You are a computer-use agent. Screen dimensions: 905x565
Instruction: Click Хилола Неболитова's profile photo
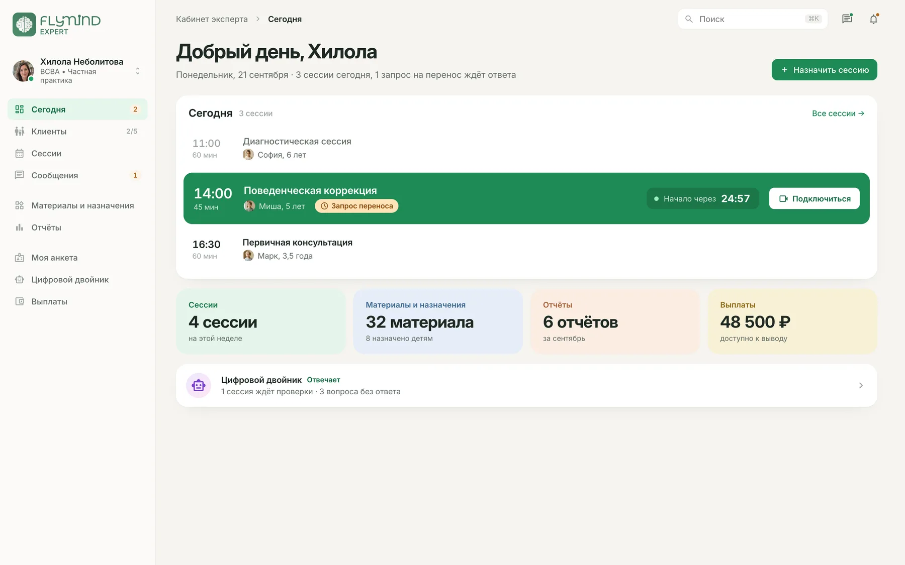(23, 71)
